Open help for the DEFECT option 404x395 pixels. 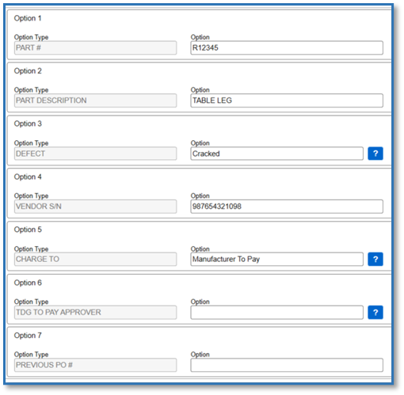tap(375, 154)
